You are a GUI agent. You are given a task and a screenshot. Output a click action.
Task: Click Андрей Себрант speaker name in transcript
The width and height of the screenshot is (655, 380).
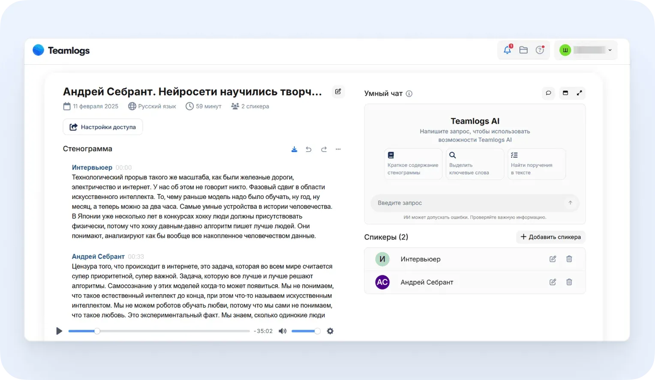(x=98, y=256)
